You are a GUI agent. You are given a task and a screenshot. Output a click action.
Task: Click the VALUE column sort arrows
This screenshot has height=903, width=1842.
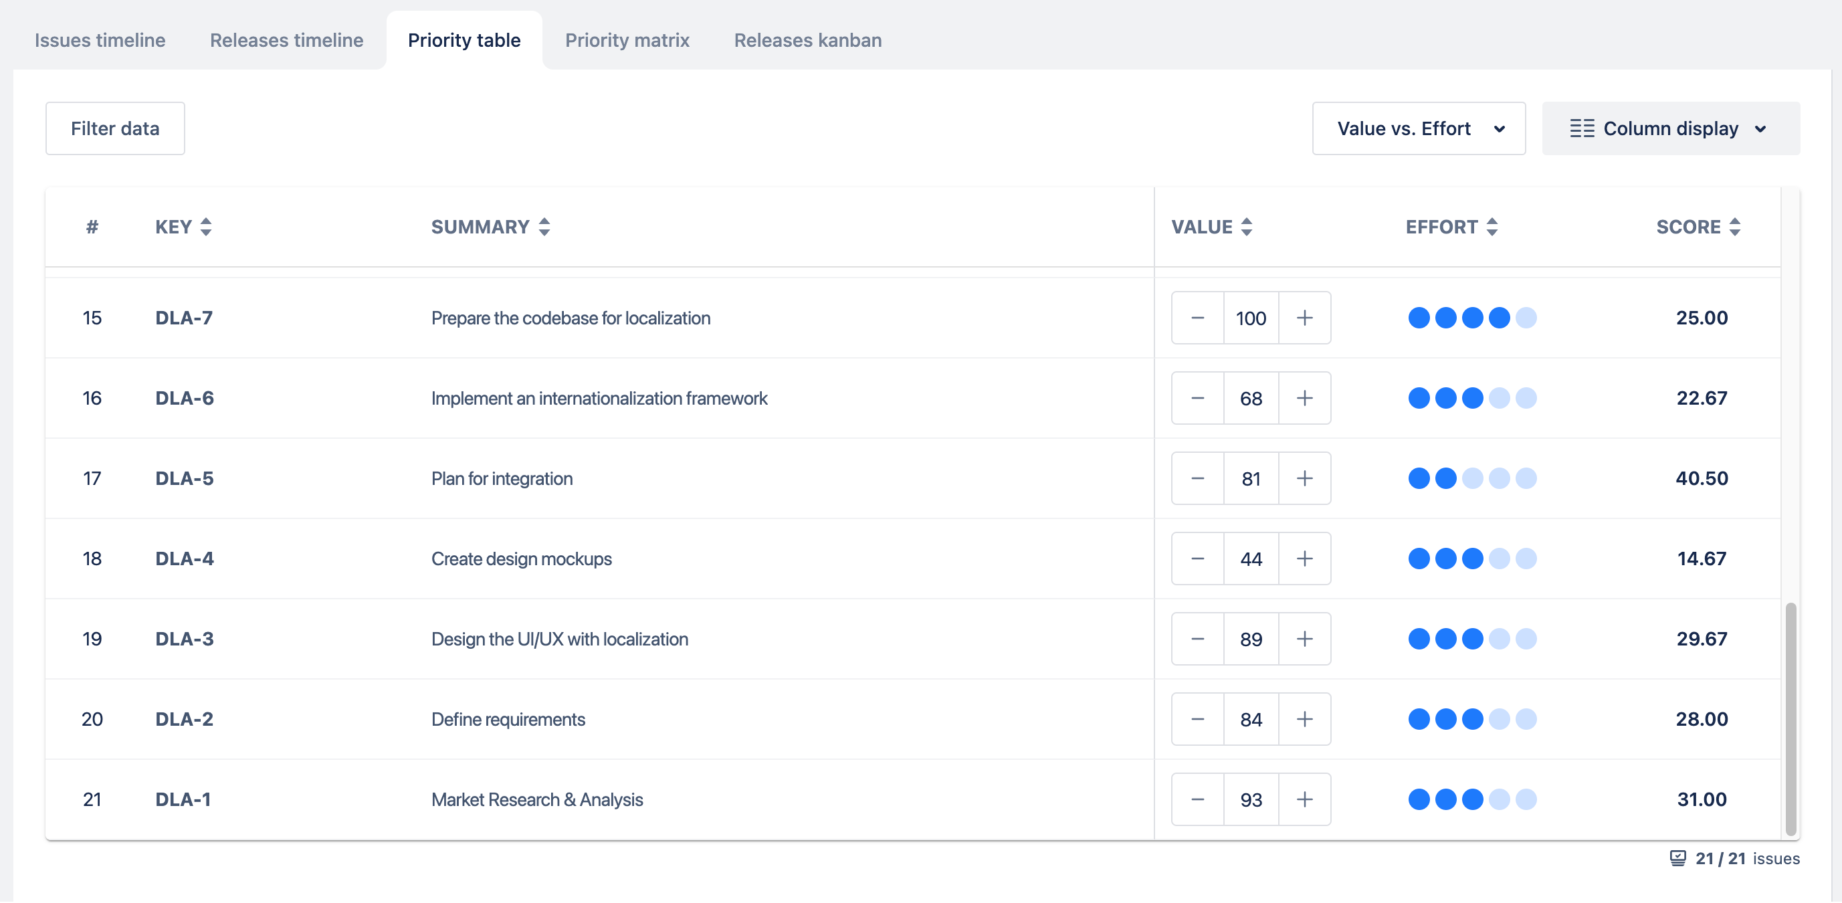click(1246, 227)
